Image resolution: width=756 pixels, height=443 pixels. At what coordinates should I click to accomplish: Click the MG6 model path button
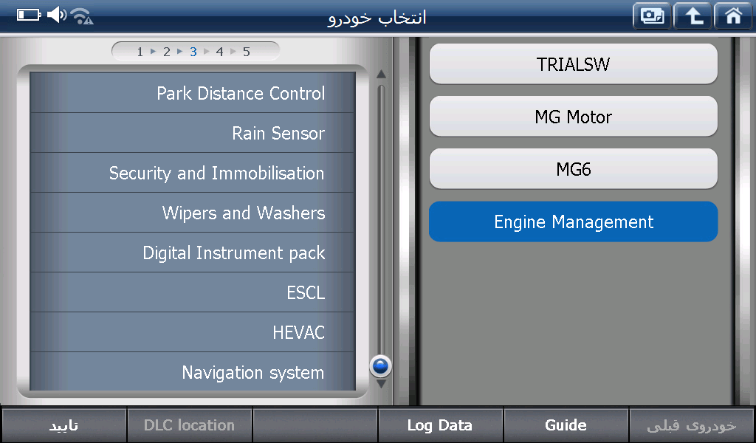coord(573,169)
